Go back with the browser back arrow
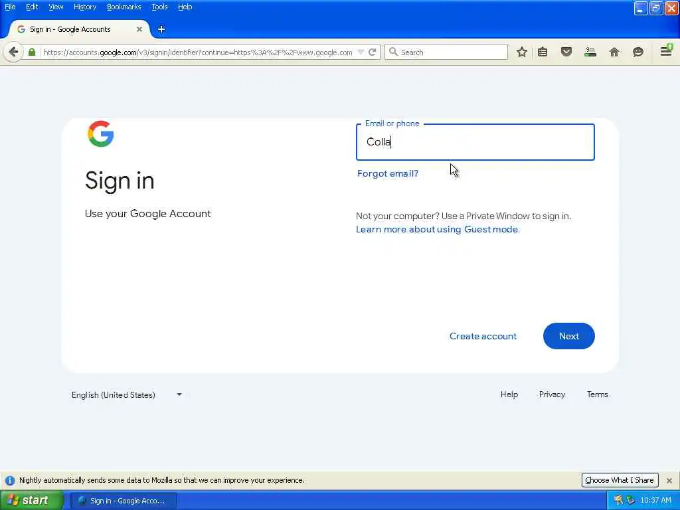This screenshot has height=510, width=680. click(x=13, y=52)
